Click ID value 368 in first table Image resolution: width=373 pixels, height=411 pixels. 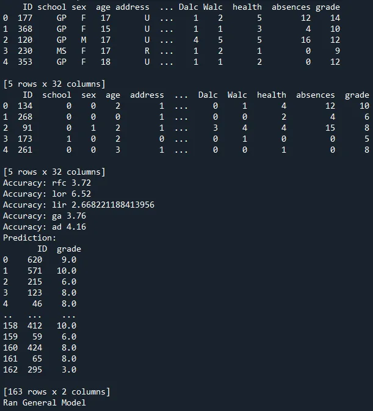tap(25, 29)
